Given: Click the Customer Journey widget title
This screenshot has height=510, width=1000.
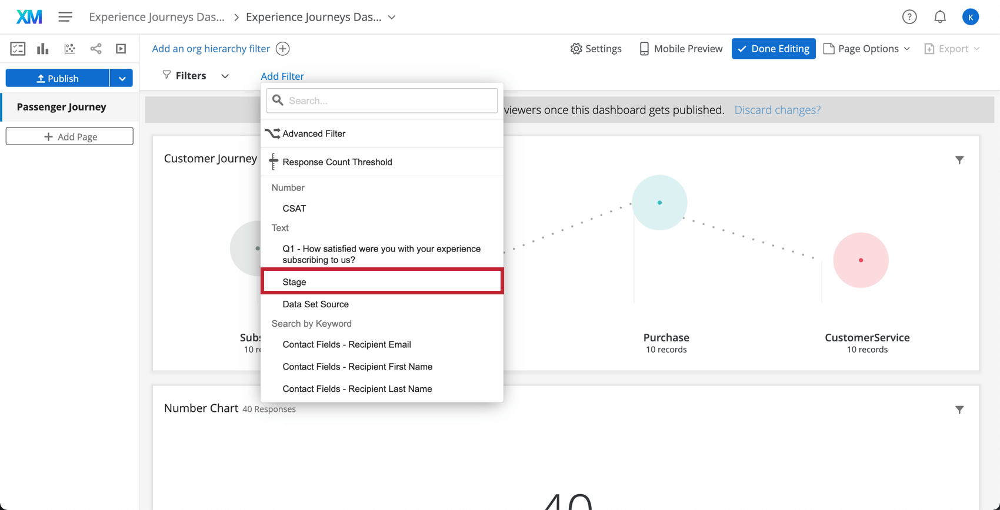Looking at the screenshot, I should coord(210,159).
